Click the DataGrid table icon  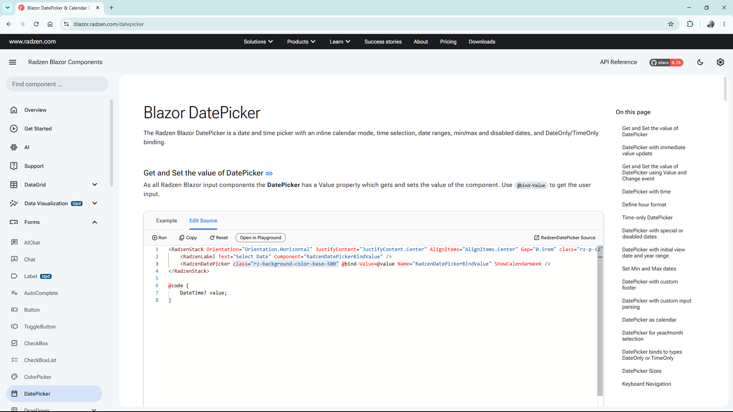[14, 185]
